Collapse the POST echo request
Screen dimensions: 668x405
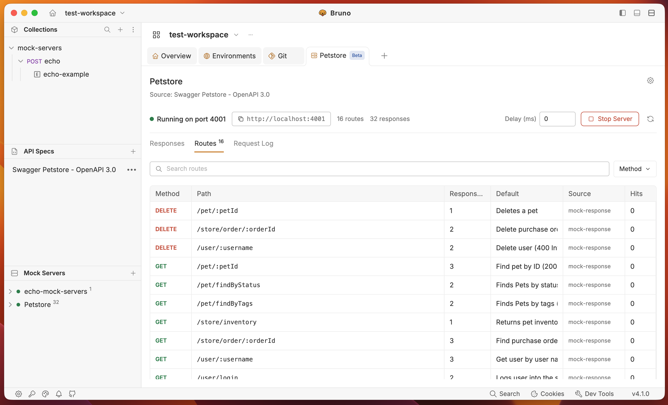click(21, 61)
